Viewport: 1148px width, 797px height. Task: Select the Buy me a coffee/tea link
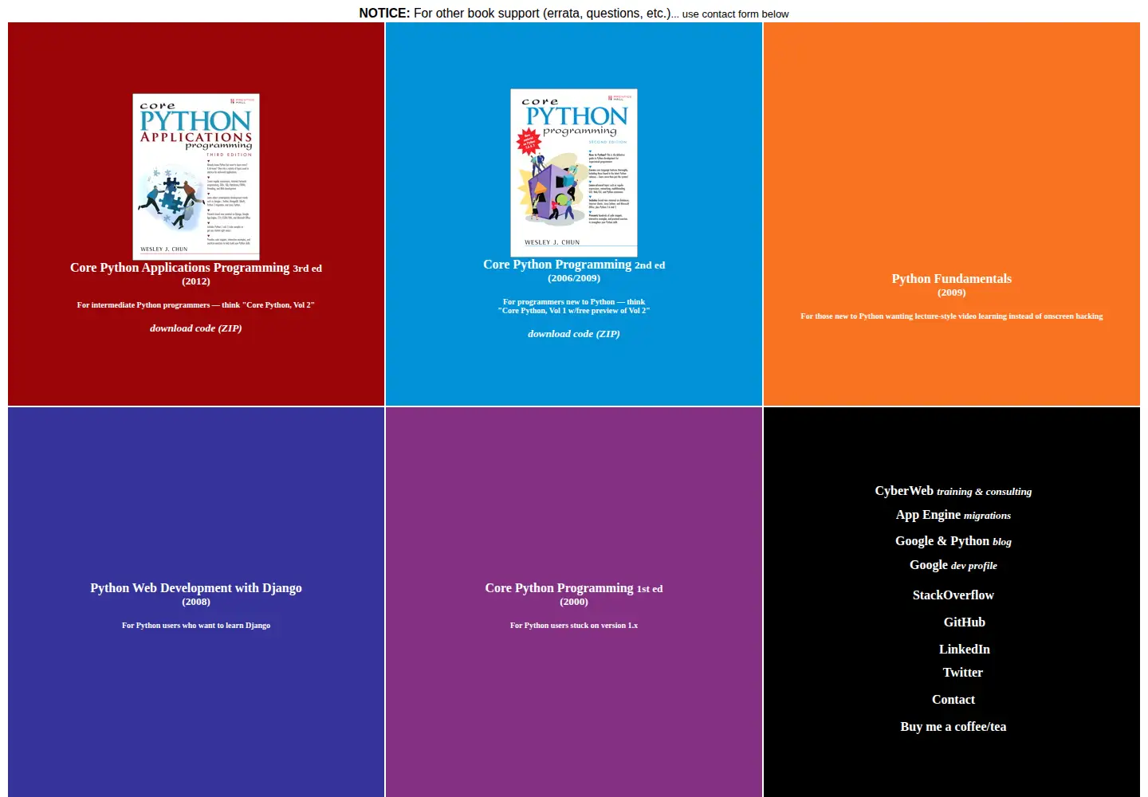953,727
